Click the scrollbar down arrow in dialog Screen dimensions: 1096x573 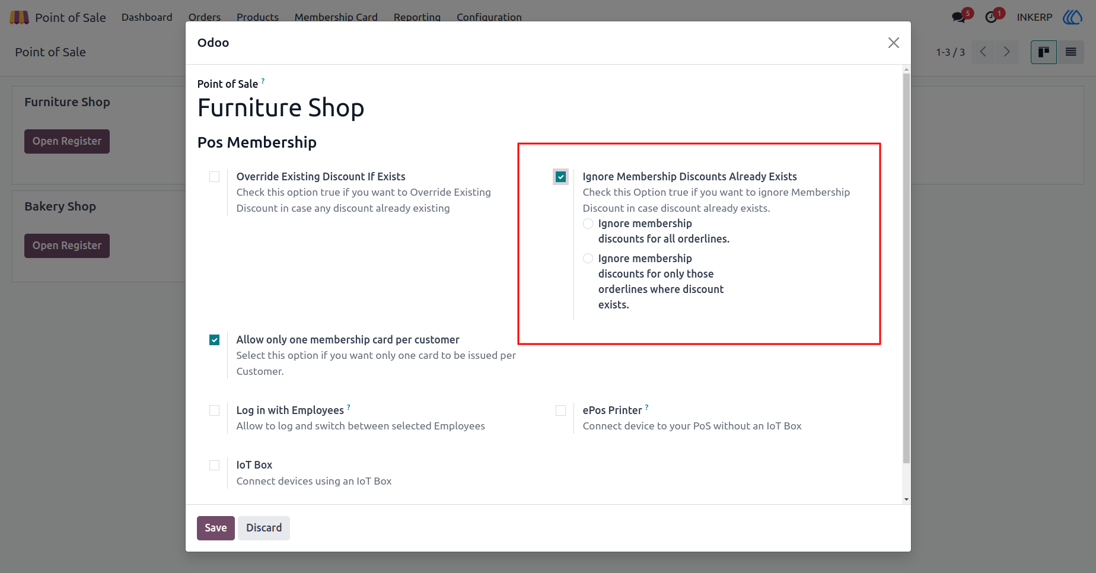coord(906,499)
